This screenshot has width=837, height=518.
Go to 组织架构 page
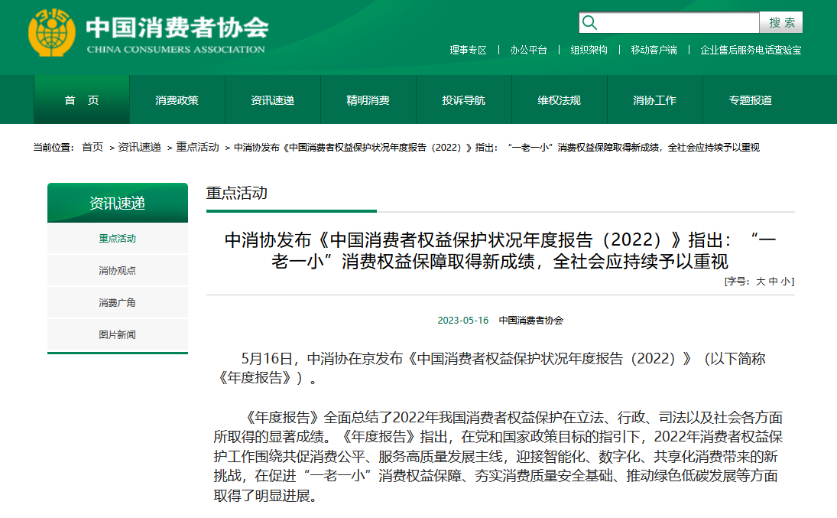click(x=589, y=50)
